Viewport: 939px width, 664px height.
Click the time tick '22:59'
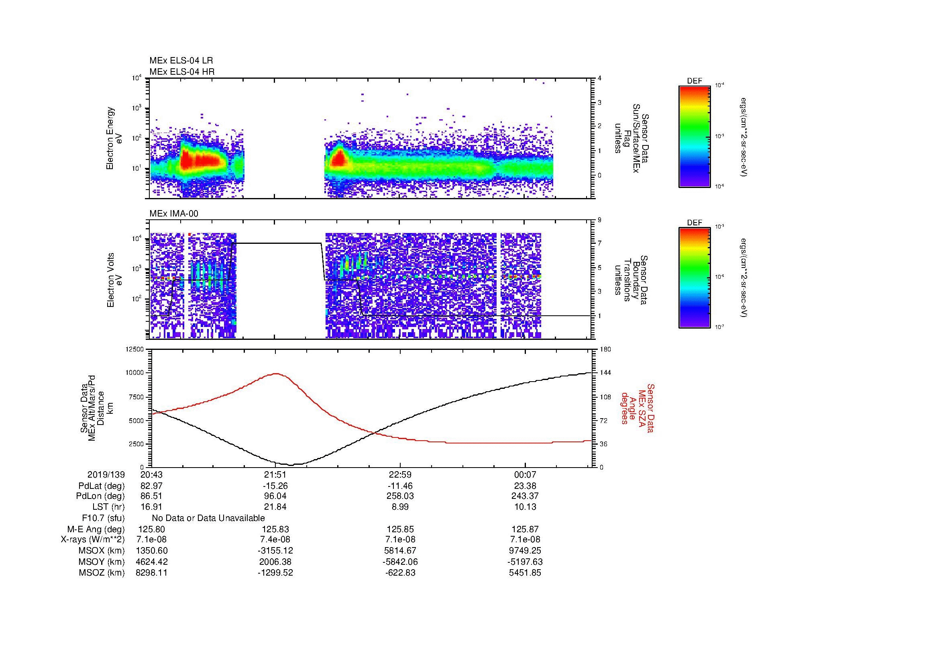400,475
